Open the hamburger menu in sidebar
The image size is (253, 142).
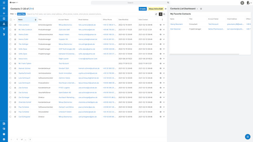[4, 2]
